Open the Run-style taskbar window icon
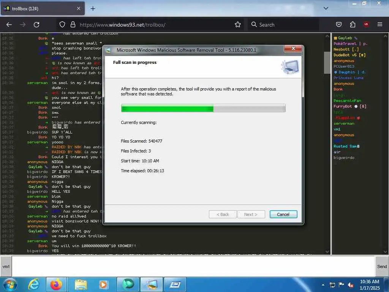 [175, 284]
